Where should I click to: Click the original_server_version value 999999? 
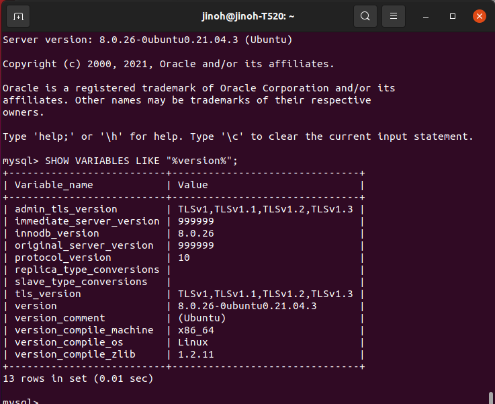coord(196,245)
